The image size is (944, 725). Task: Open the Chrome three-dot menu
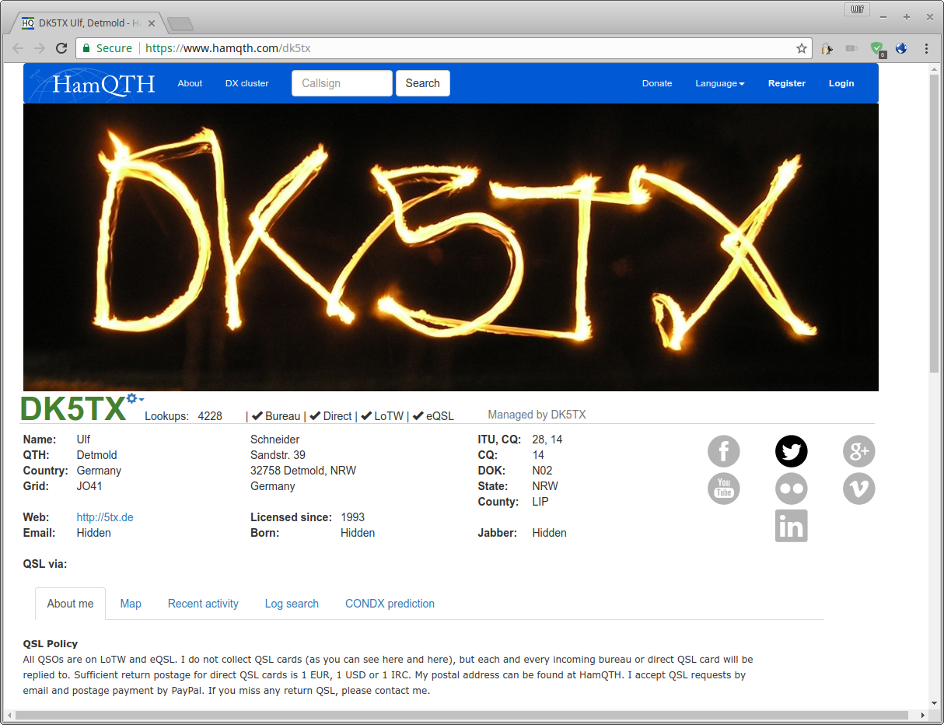[x=926, y=48]
